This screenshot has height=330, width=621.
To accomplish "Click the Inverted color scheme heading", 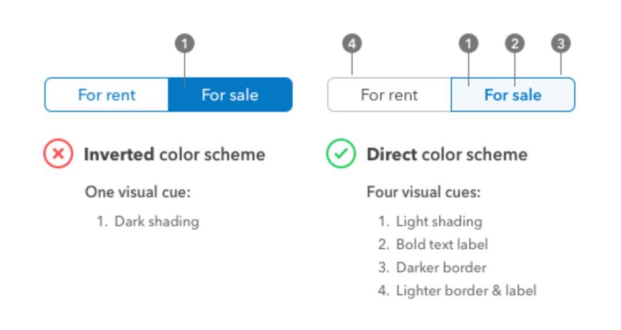I will tap(175, 154).
